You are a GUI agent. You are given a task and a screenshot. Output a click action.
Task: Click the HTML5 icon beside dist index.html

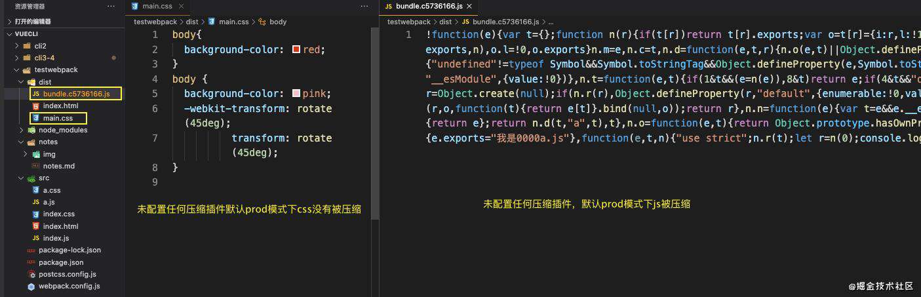coord(35,106)
